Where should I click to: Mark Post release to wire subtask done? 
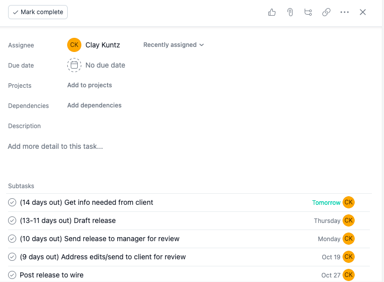tap(13, 275)
